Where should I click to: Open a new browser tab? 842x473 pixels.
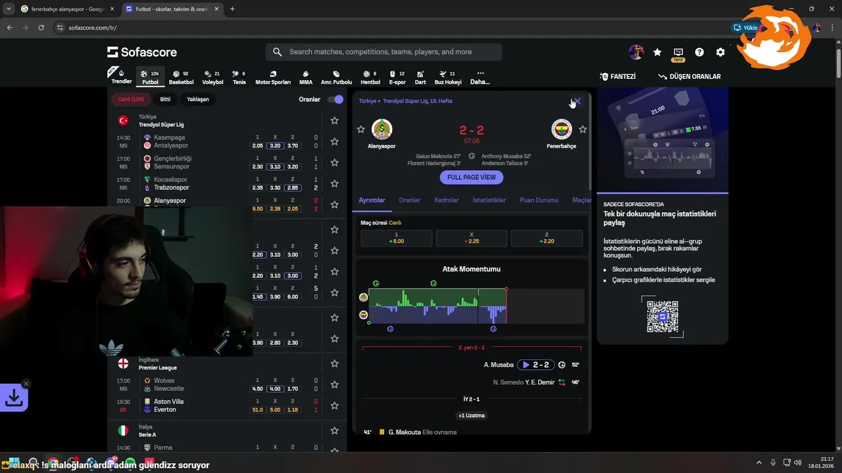(232, 9)
